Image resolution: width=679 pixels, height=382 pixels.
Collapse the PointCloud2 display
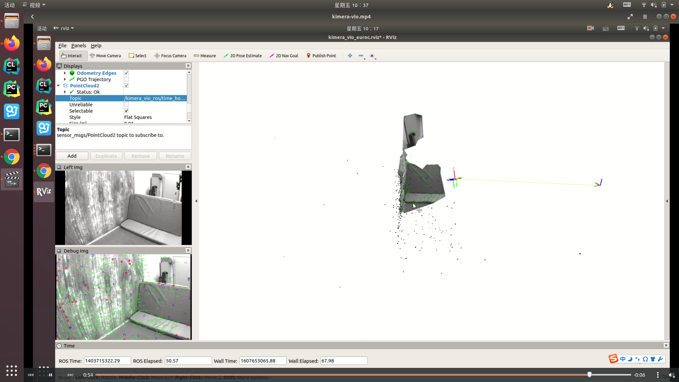click(58, 86)
